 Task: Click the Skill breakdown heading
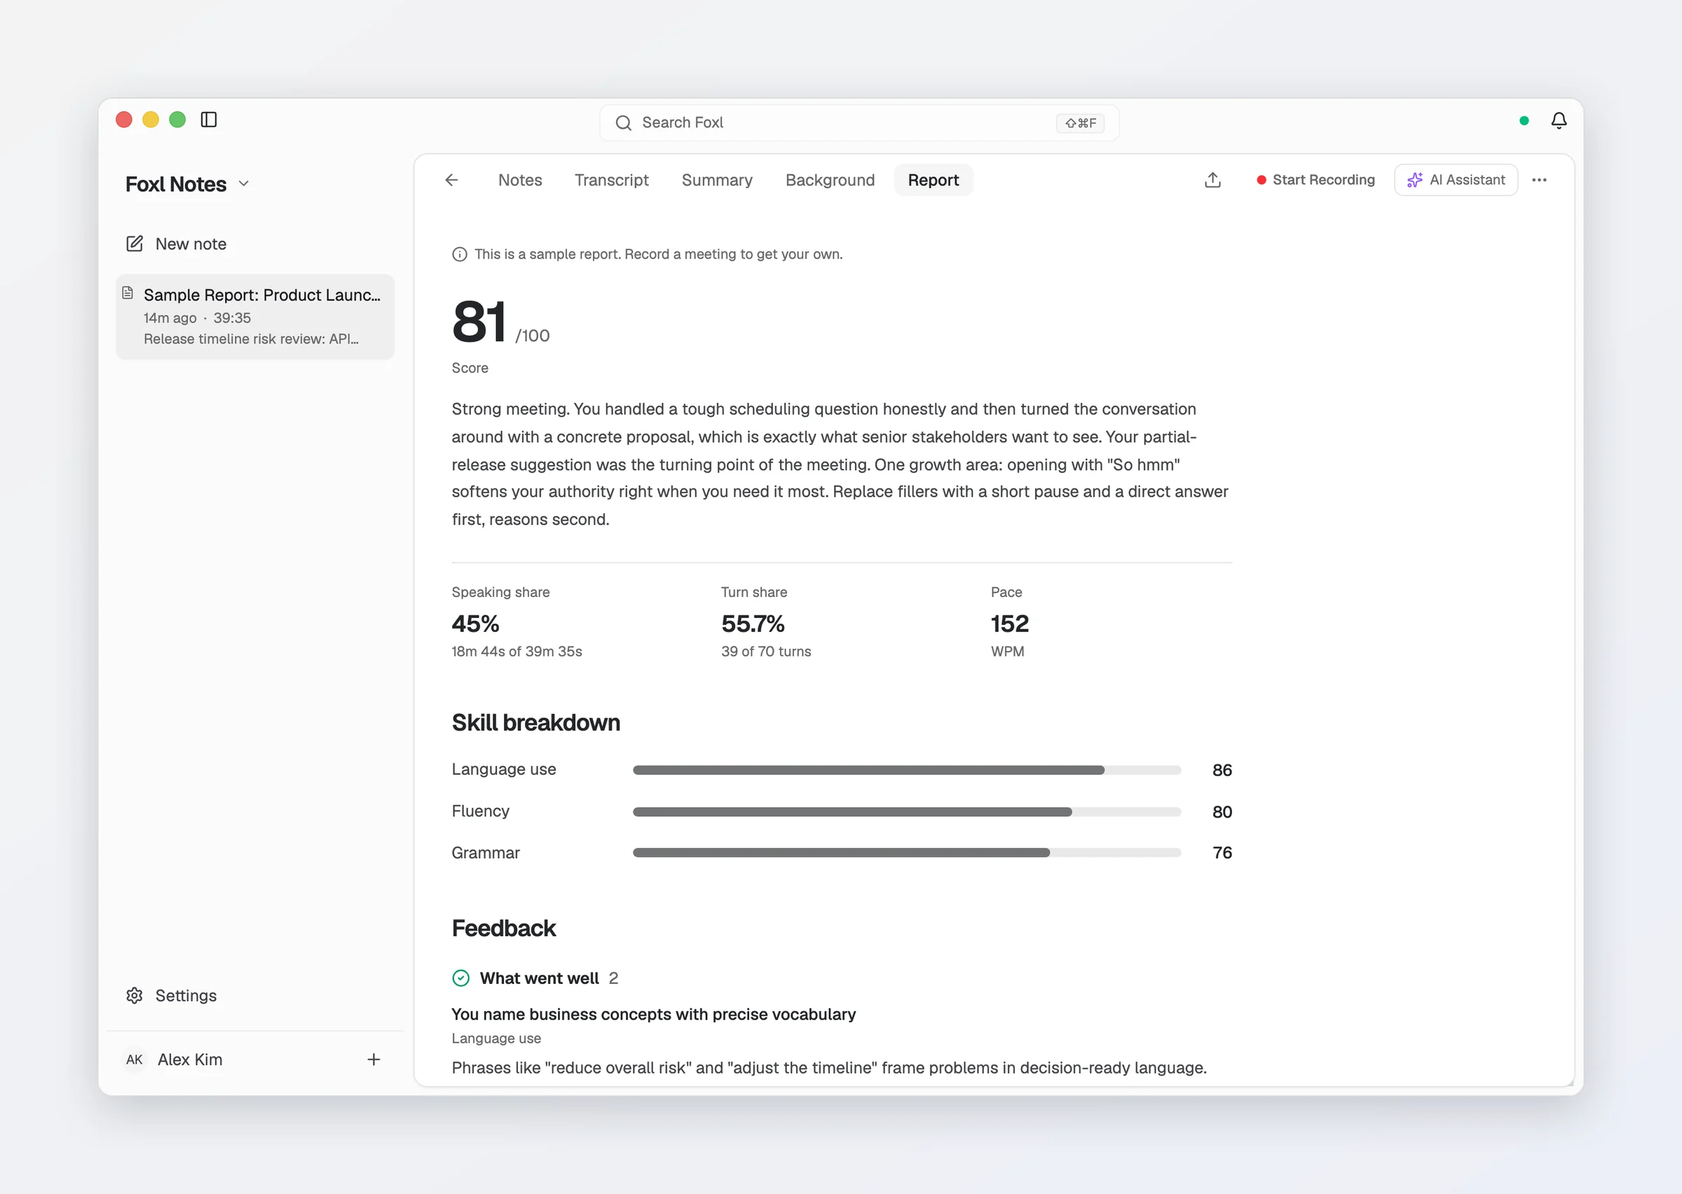(x=536, y=722)
